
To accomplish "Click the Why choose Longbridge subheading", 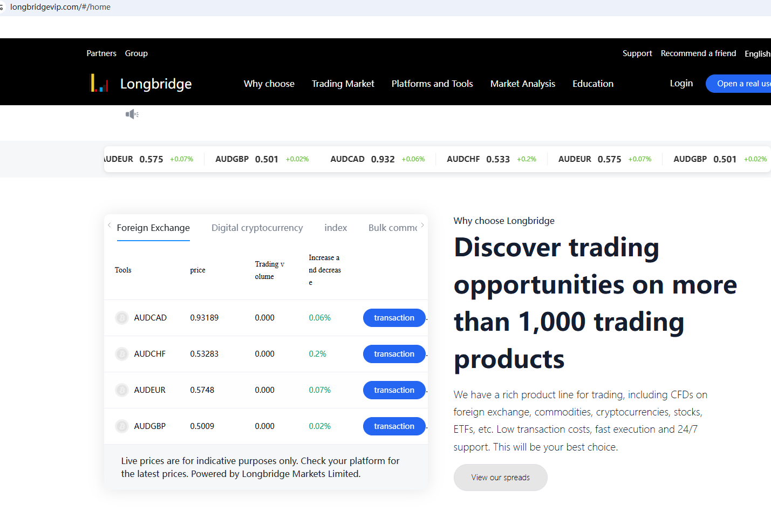I will 504,221.
